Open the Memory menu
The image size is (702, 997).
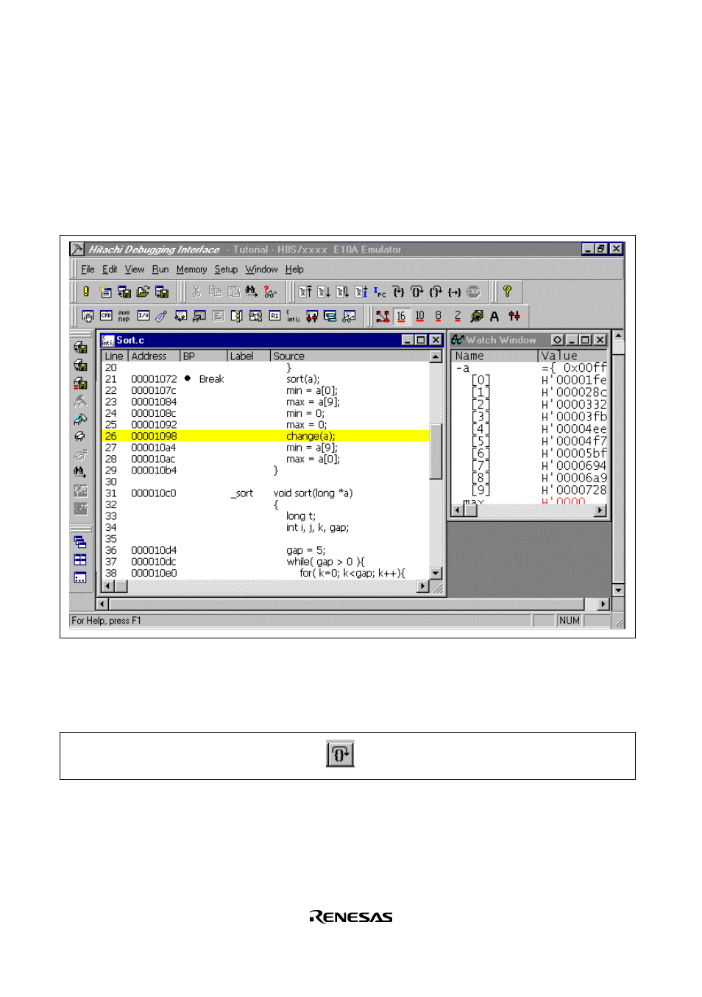pos(191,269)
